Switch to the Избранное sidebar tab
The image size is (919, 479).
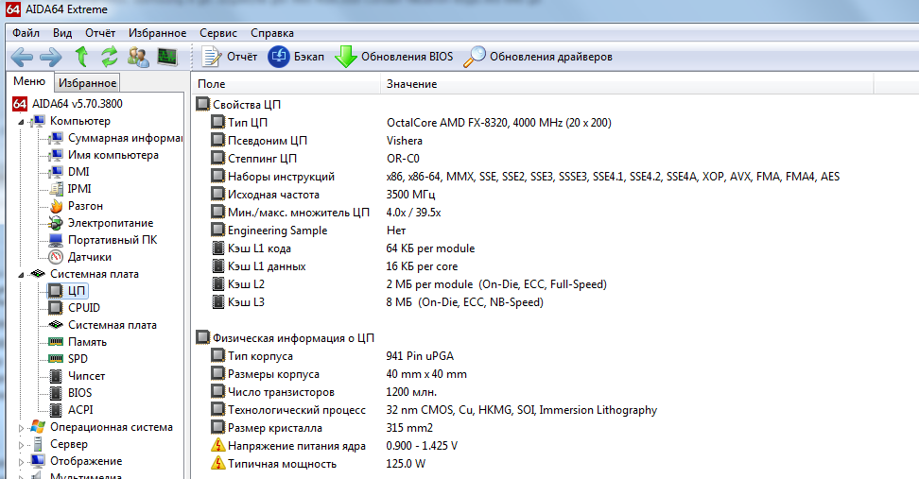pos(87,82)
